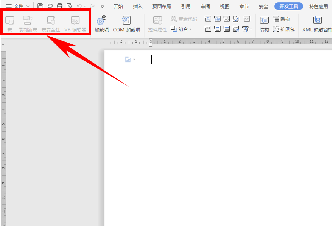Insert building block gallery control icon
333x227 pixels.
pyautogui.click(x=236, y=19)
